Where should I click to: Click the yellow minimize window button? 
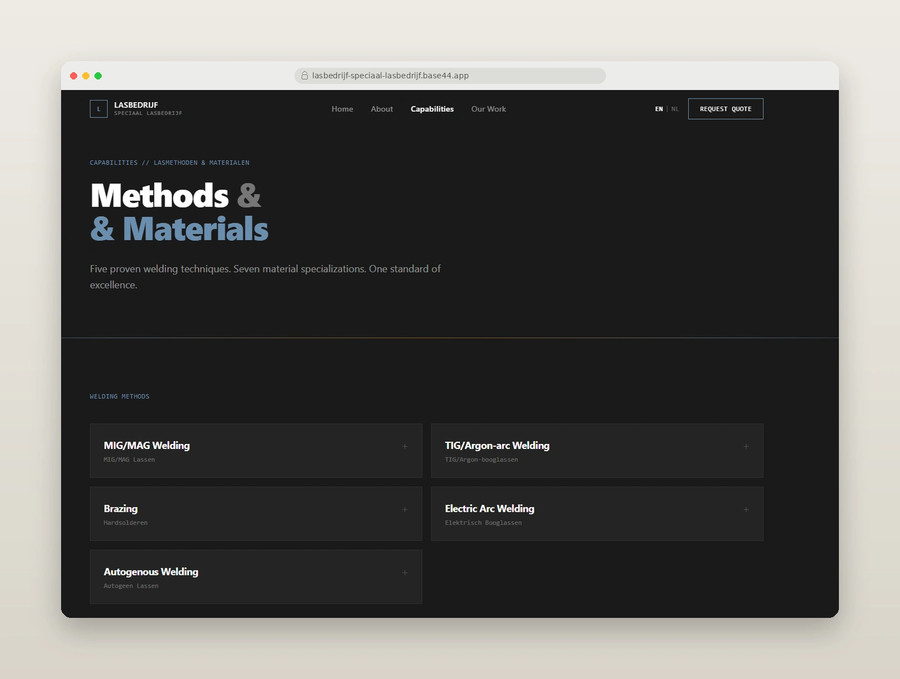click(86, 76)
